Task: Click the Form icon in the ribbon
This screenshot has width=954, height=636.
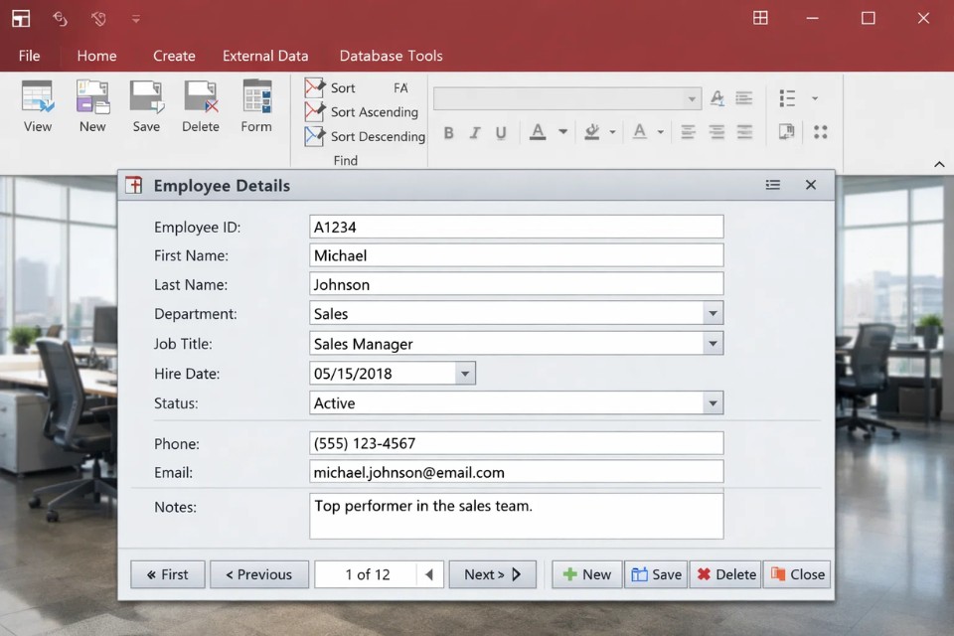Action: [256, 106]
